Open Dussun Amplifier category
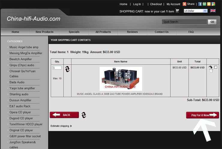The image size is (222, 149). [x=20, y=100]
